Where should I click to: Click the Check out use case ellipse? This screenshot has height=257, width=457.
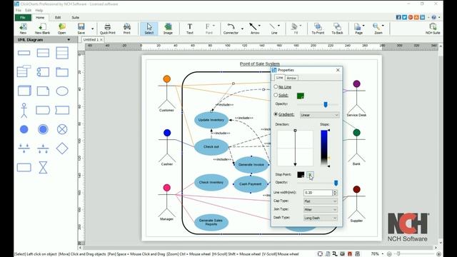211,147
